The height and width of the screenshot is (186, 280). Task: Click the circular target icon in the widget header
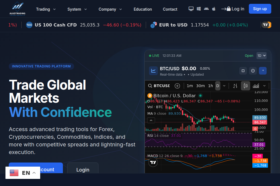(253, 71)
